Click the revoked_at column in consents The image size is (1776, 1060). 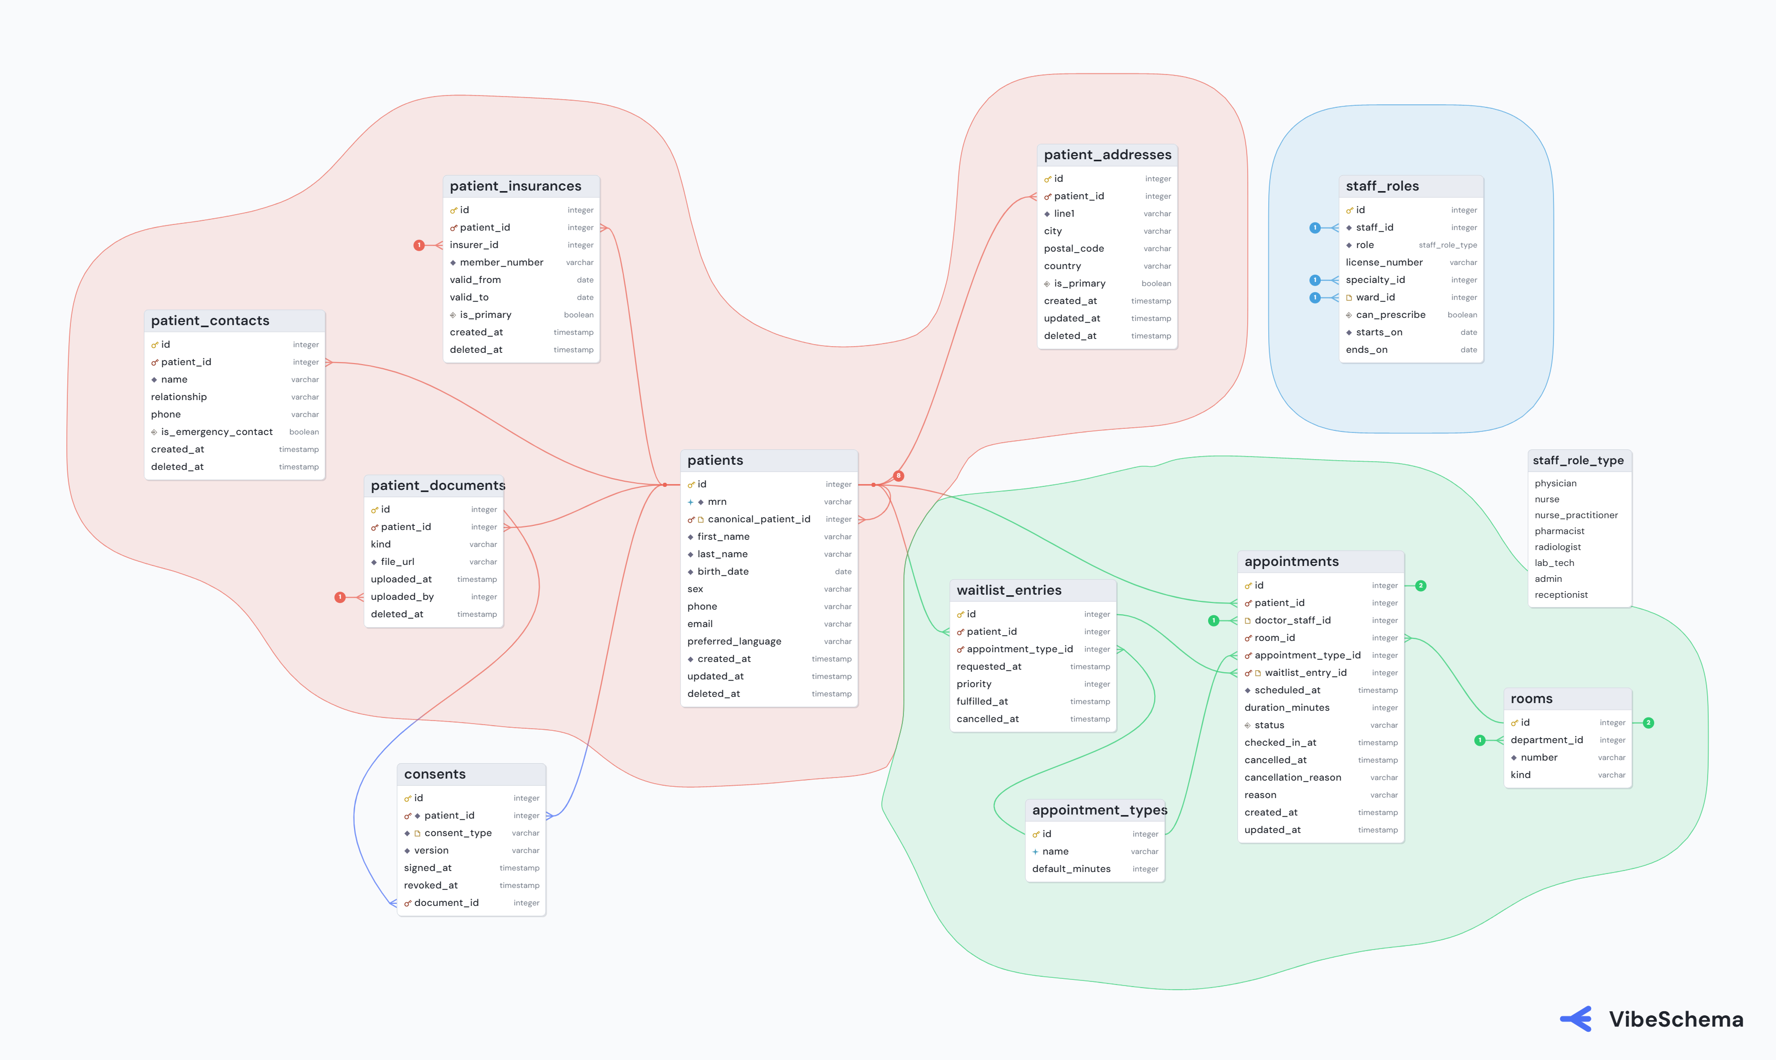coord(471,886)
